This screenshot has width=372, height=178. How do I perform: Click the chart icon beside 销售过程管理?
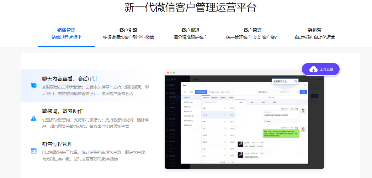pos(34,151)
